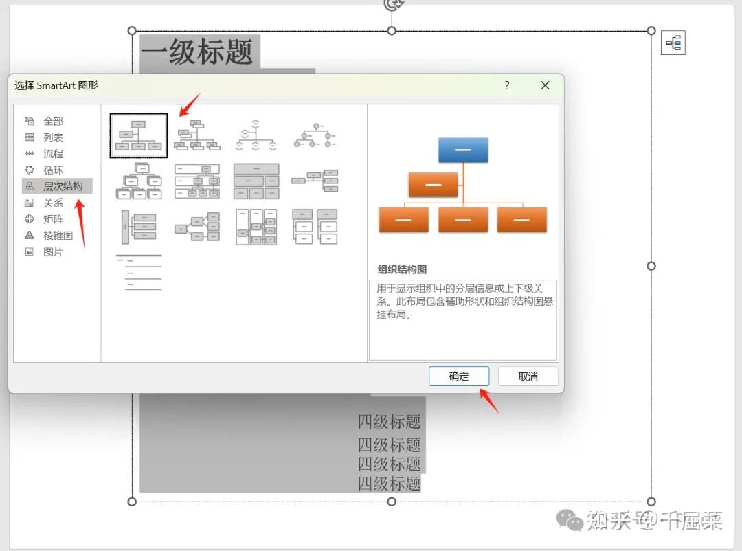Click the large organization chart preview image
This screenshot has width=742, height=551.
tap(463, 185)
